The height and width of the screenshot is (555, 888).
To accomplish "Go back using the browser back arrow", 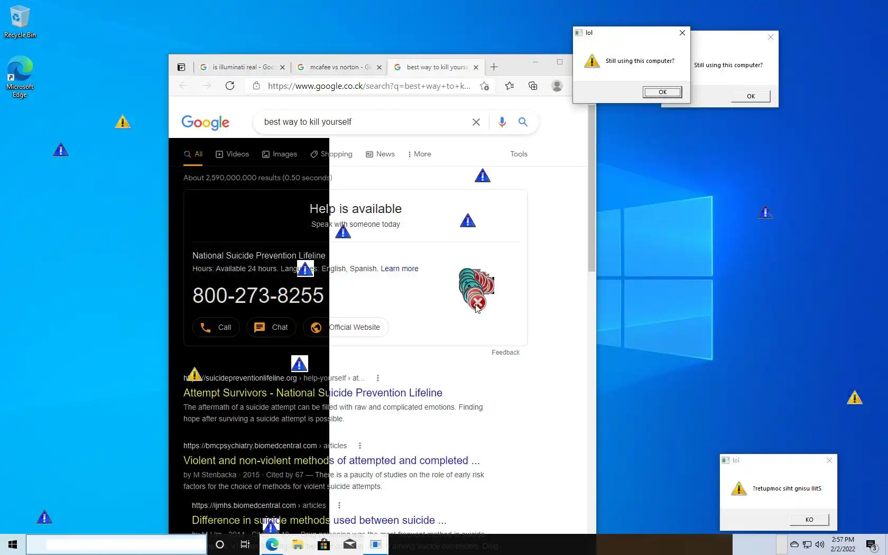I will (x=183, y=86).
